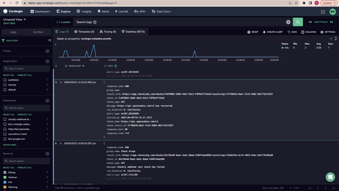
Task: Clear the search query with X icon
Action: point(288,22)
